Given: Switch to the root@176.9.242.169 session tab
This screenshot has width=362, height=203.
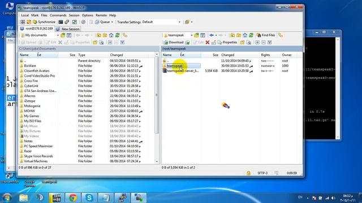Looking at the screenshot, I should (37, 29).
